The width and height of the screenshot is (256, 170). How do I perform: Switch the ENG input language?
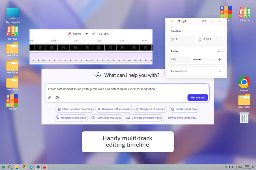(x=240, y=167)
